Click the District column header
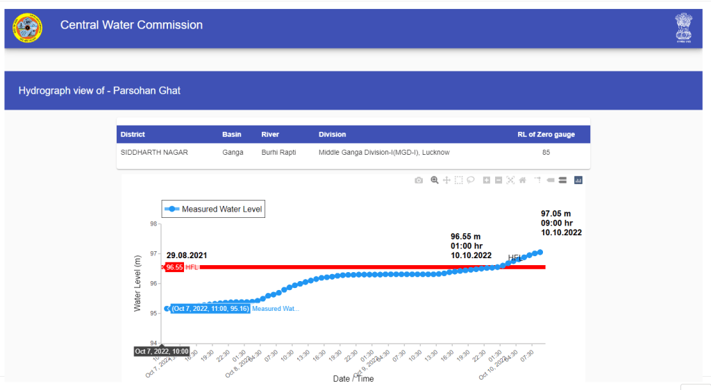 (x=133, y=135)
